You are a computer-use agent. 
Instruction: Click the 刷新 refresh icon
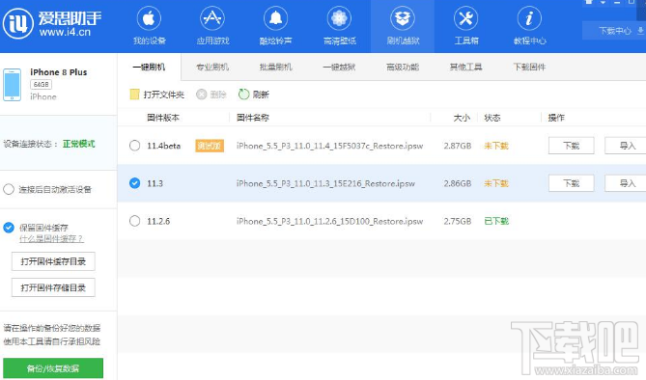[244, 95]
